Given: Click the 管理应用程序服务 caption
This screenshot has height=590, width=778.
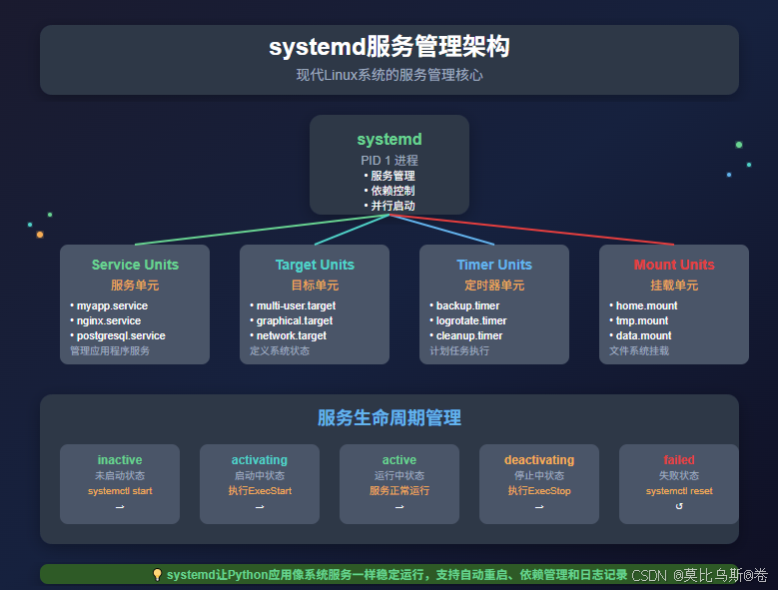Looking at the screenshot, I should (110, 350).
